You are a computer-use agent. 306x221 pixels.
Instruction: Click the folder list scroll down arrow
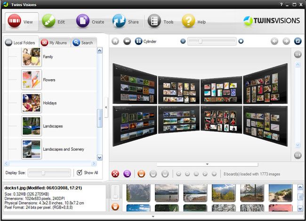[x=99, y=157]
